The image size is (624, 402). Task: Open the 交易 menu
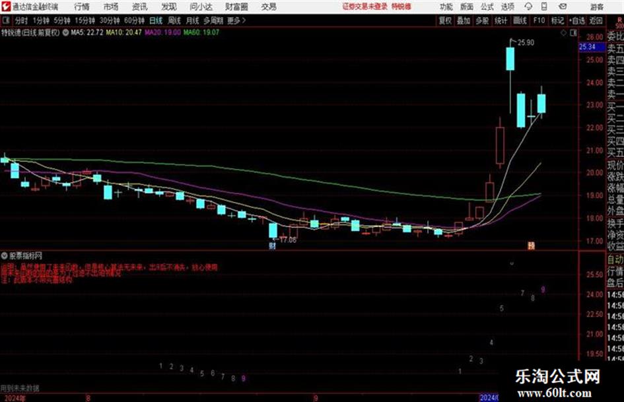coord(269,7)
